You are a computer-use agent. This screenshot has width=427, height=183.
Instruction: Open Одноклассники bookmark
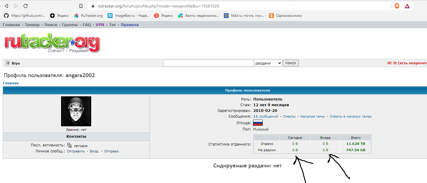[x=285, y=16]
